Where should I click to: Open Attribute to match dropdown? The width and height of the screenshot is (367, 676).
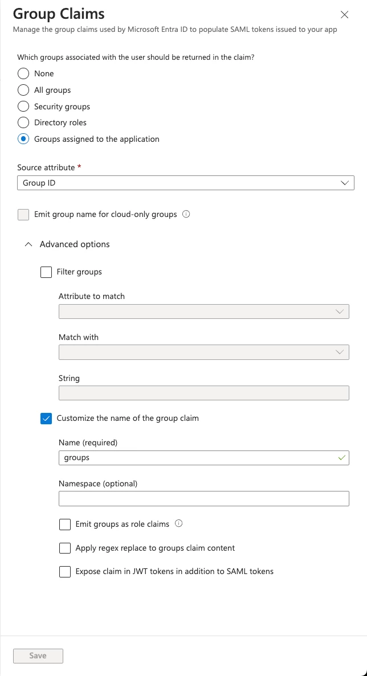point(203,312)
